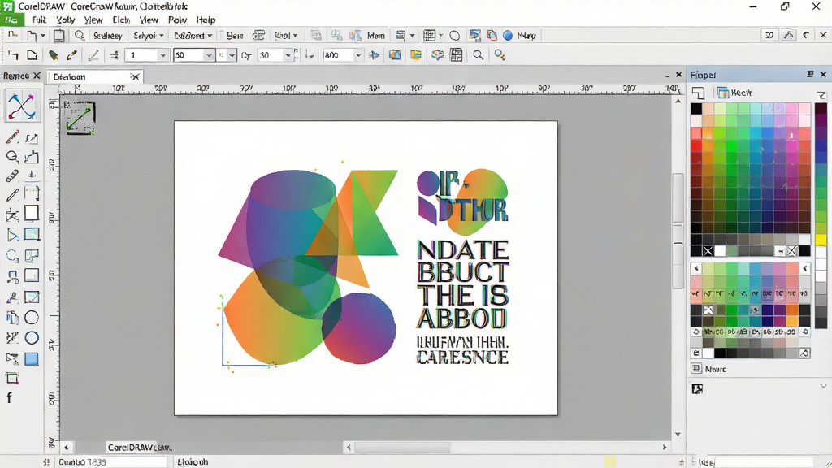
Task: Select the ellipse tool in the toolbox
Action: click(x=32, y=318)
